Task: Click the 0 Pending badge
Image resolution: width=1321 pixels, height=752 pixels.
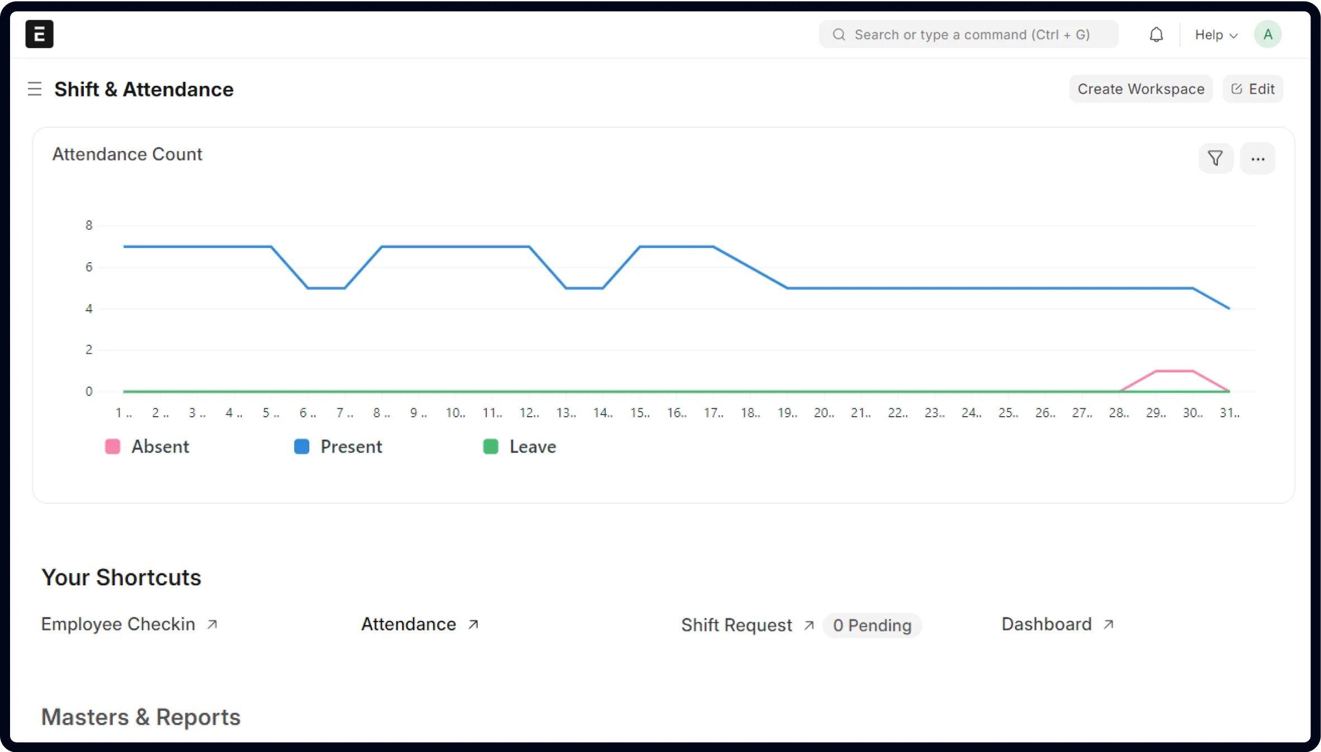Action: [x=872, y=625]
